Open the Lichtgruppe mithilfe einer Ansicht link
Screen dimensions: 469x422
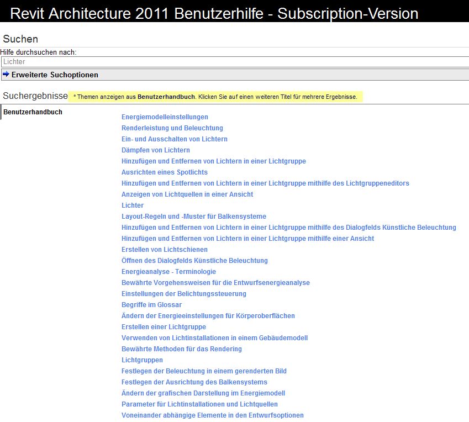coord(247,239)
